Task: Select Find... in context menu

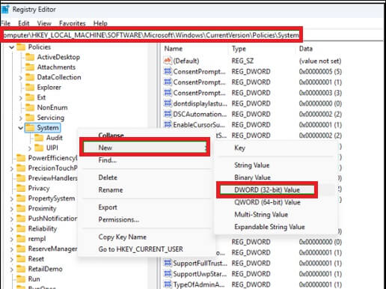Action: 108,160
